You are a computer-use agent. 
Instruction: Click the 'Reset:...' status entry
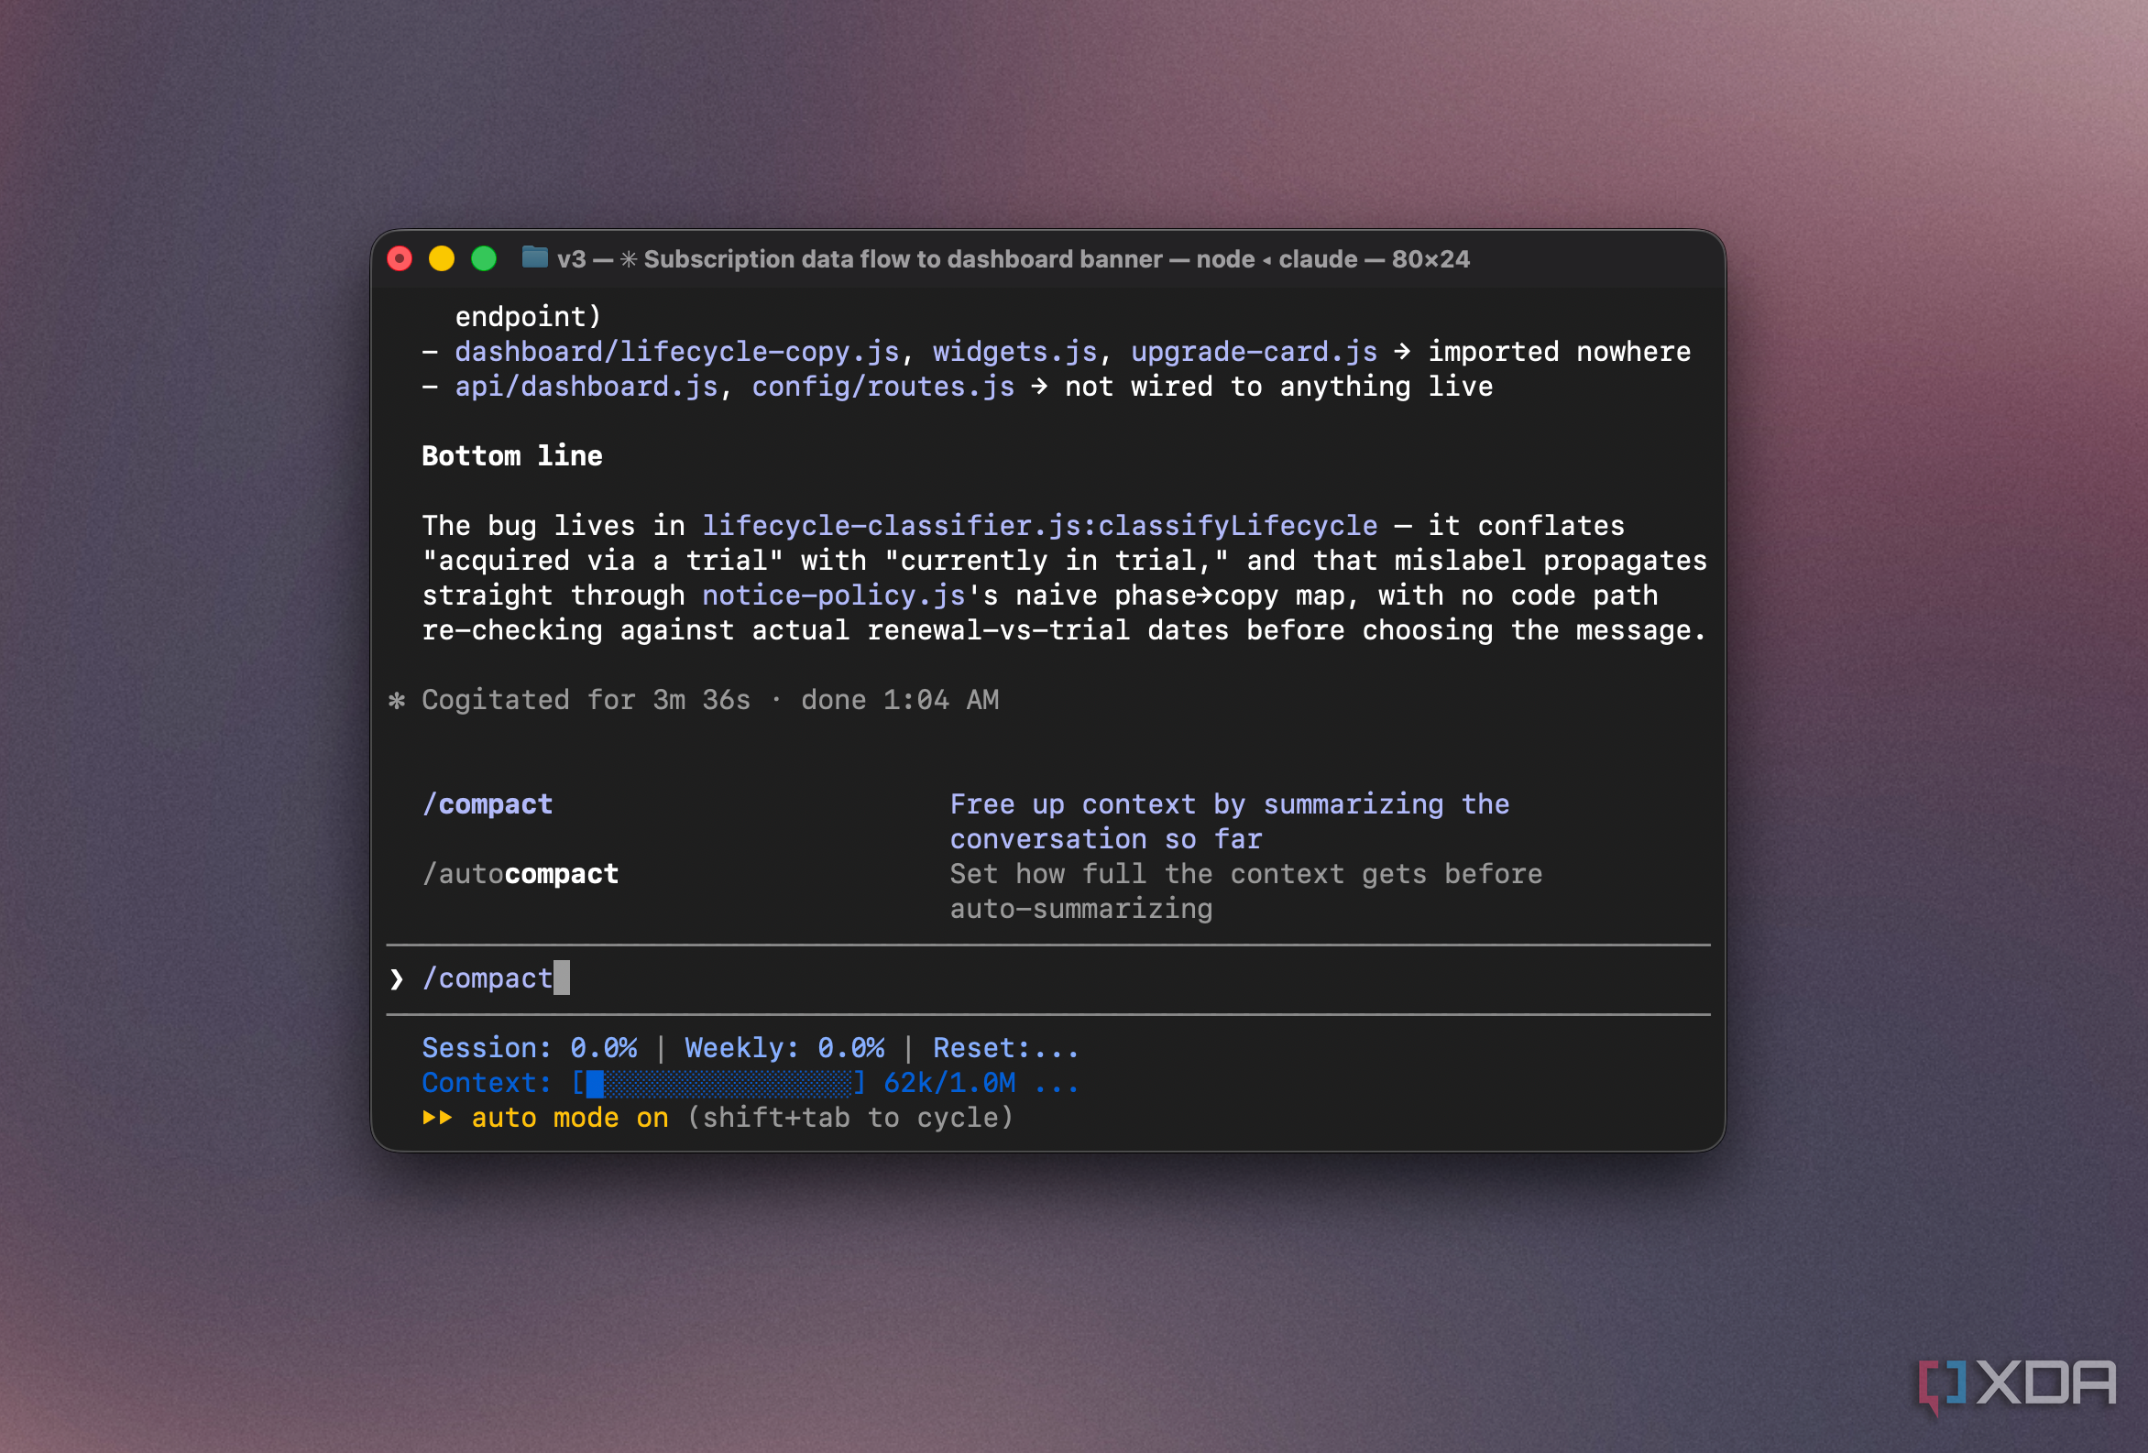coord(1006,1048)
